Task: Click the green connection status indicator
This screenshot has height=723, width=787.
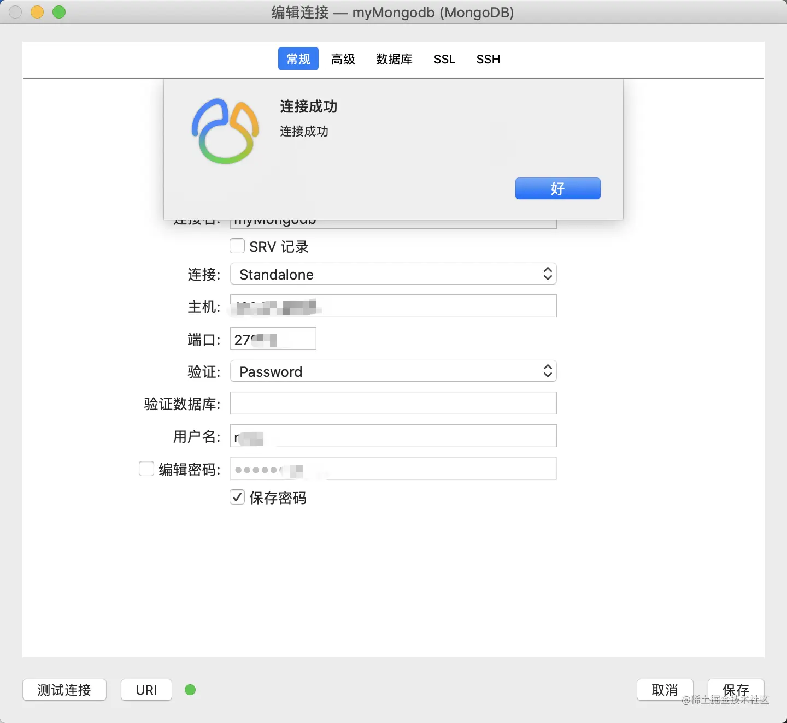Action: click(x=190, y=690)
